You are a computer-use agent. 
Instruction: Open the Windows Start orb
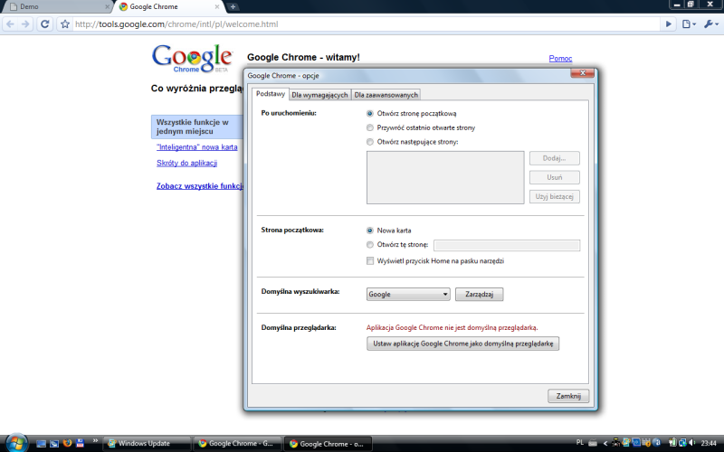(16, 443)
